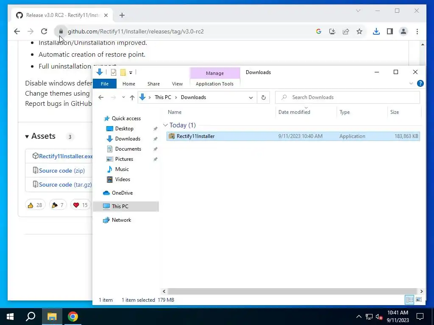Viewport: 434px width, 325px height.
Task: Switch to large thumbnails view icon
Action: (x=419, y=300)
